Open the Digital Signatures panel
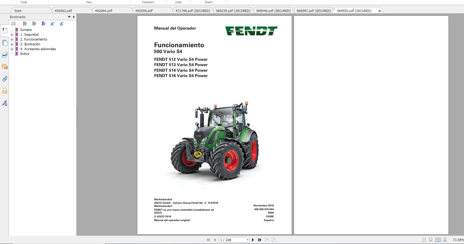The height and width of the screenshot is (244, 464). click(5, 103)
